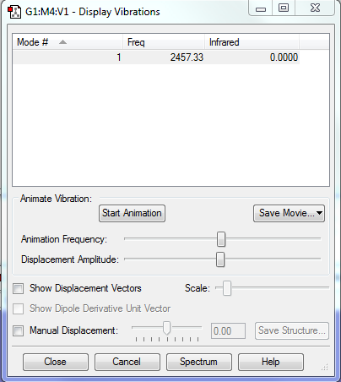341x382 pixels.
Task: Click the Displacement Amplitude slider handle
Action: coord(220,259)
